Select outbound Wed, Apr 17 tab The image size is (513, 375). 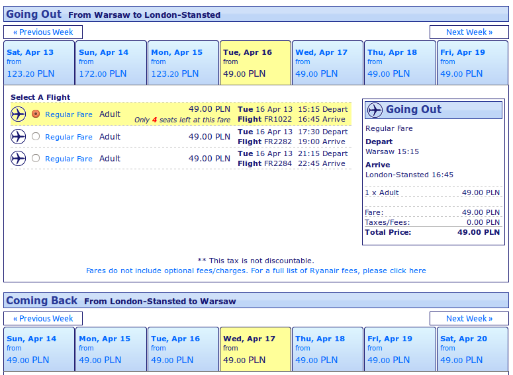pos(328,63)
